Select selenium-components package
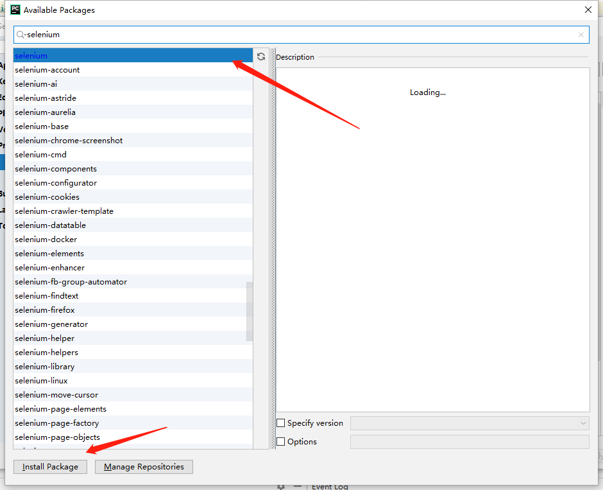This screenshot has height=490, width=603. pyautogui.click(x=133, y=169)
